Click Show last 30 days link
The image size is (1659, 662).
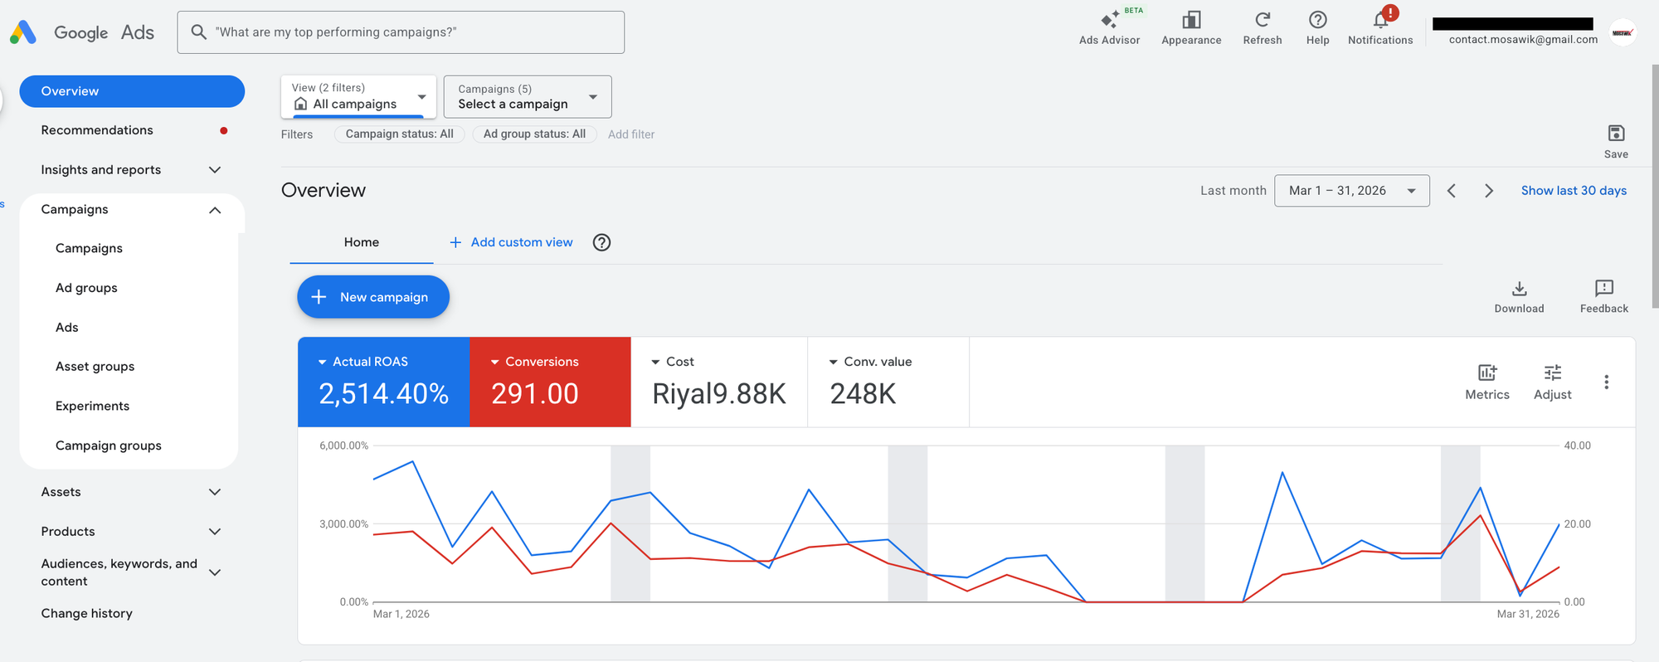coord(1574,191)
